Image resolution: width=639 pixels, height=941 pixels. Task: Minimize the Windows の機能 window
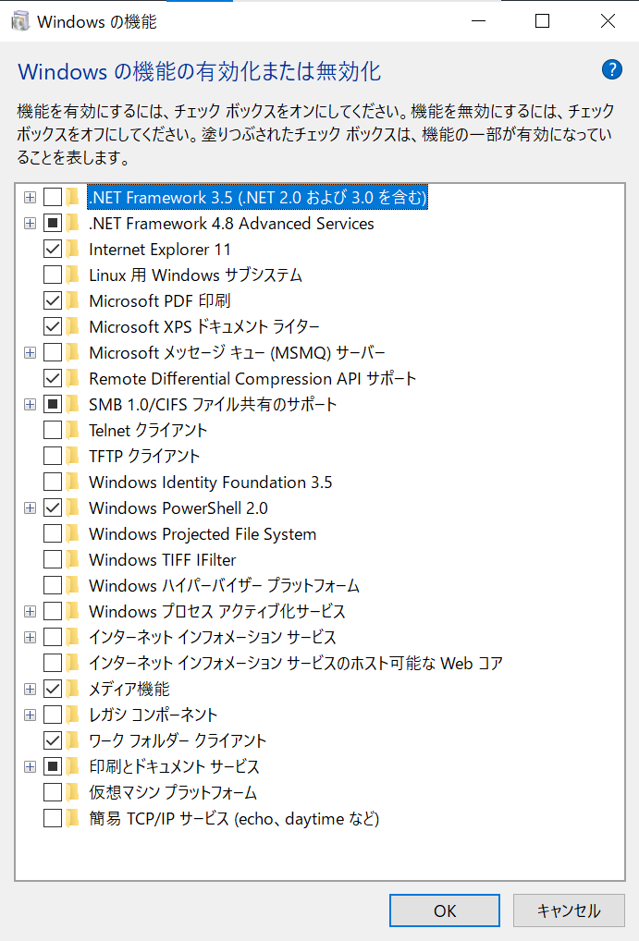(478, 21)
